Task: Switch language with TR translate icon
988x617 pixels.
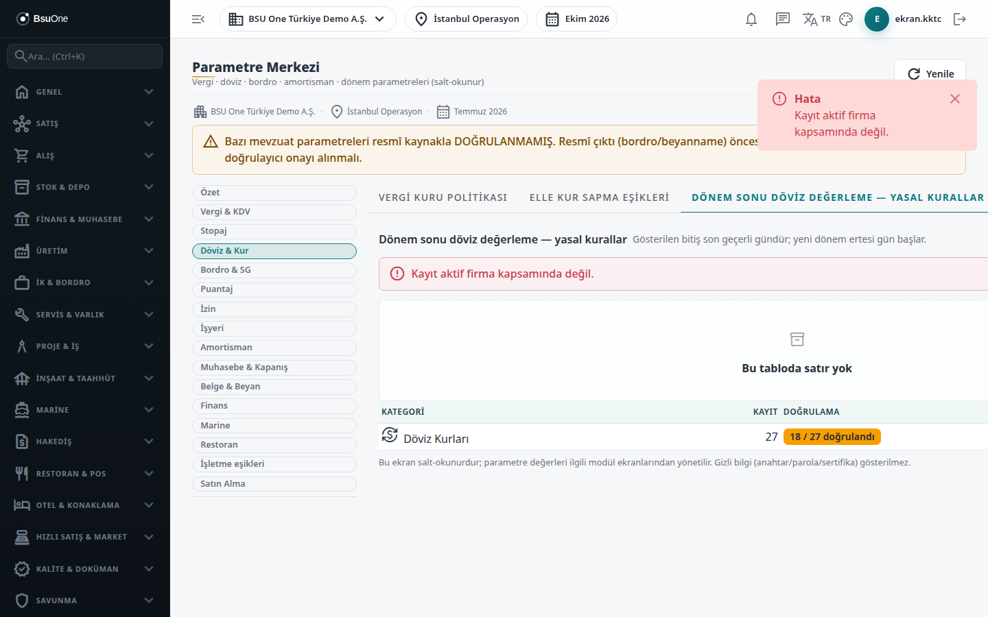Action: (816, 19)
